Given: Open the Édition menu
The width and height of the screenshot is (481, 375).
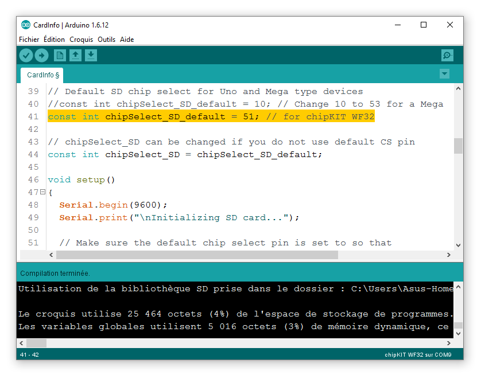Looking at the screenshot, I should tap(54, 40).
